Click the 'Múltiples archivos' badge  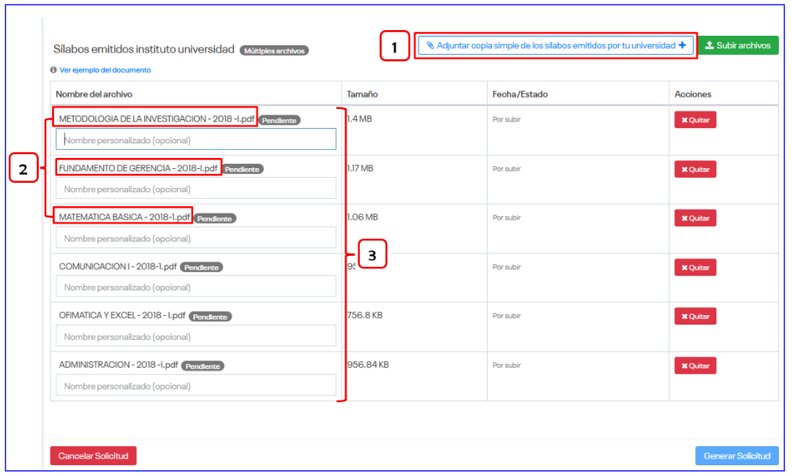click(x=274, y=50)
